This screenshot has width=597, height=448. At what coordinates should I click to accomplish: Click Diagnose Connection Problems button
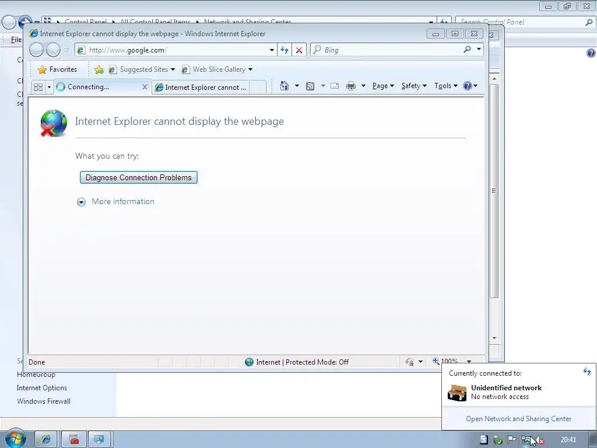[139, 177]
